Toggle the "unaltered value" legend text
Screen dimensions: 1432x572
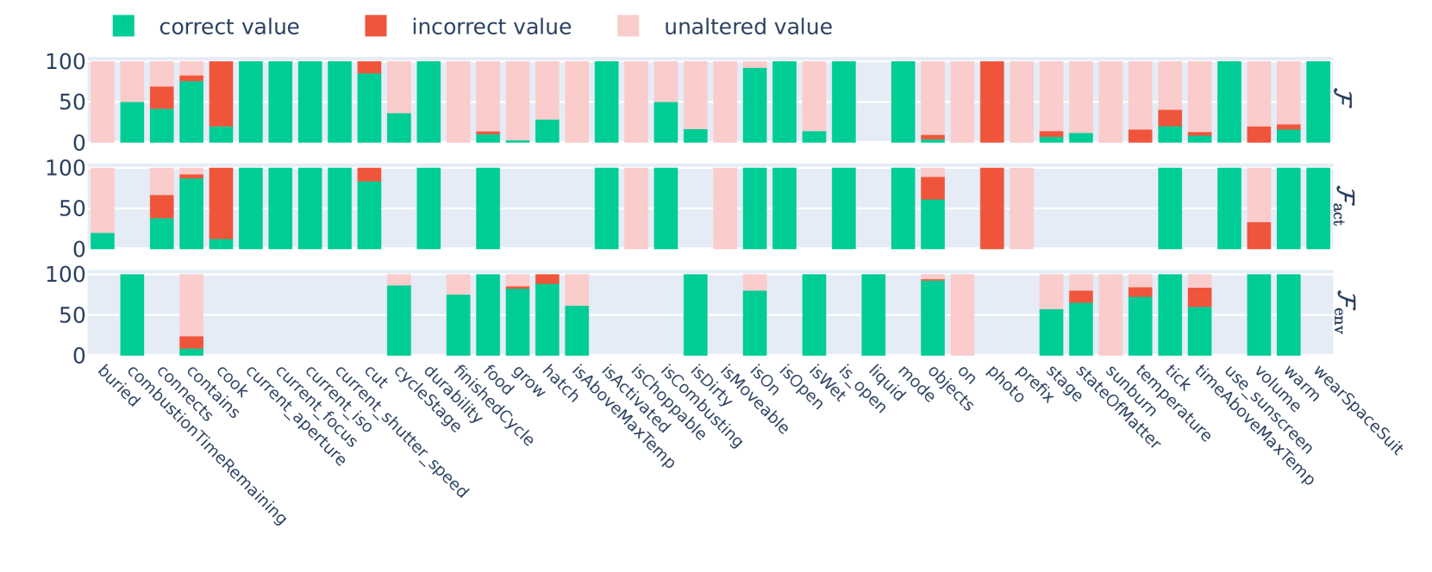(747, 28)
